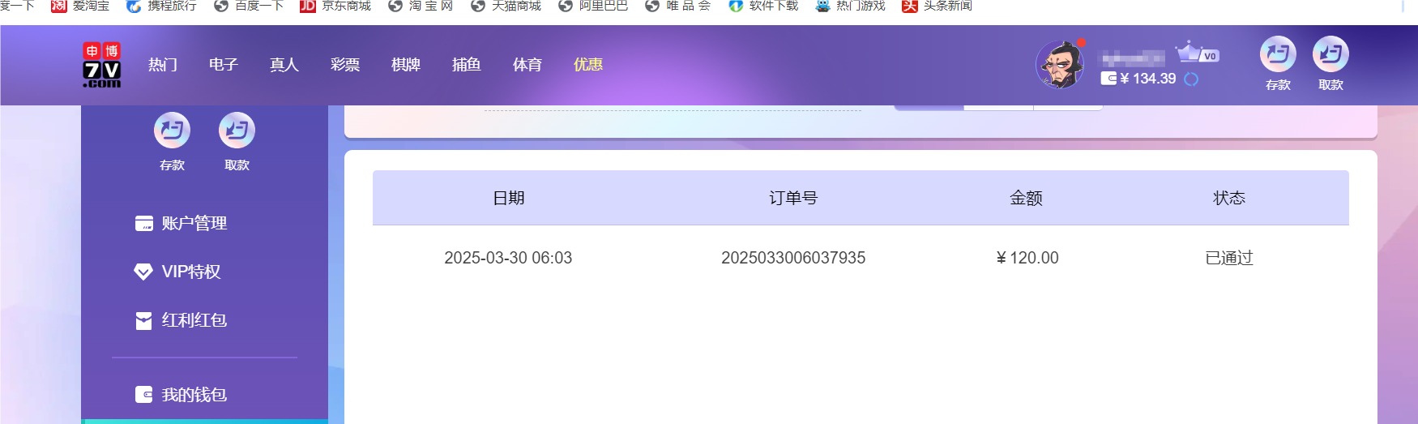Open 携程旅行 bookmark

161,6
